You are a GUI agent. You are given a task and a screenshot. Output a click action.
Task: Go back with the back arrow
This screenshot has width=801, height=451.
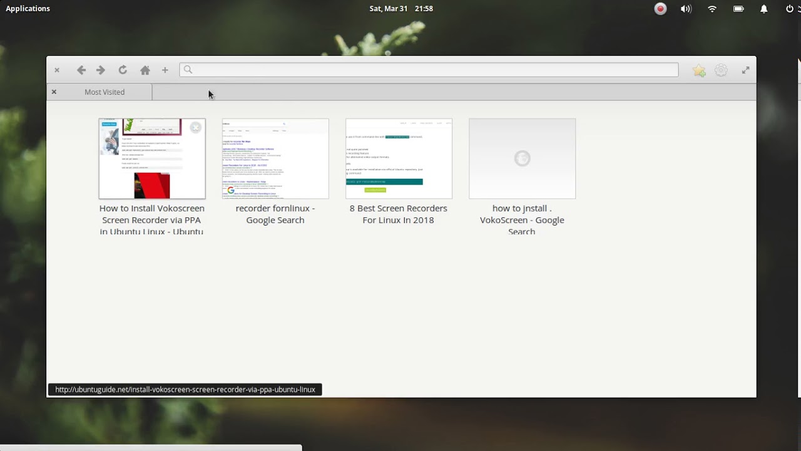[x=81, y=70]
